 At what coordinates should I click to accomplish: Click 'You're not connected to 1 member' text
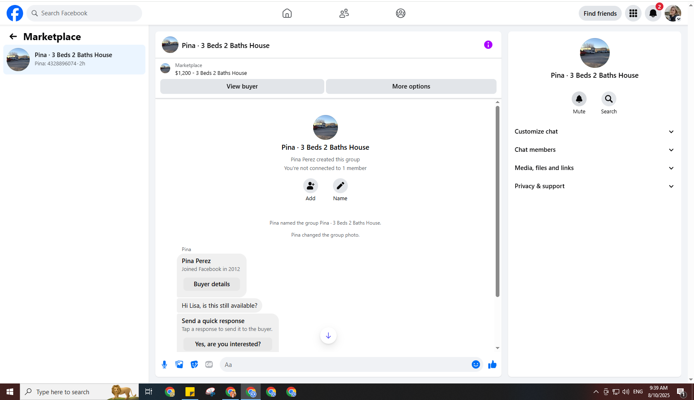326,168
